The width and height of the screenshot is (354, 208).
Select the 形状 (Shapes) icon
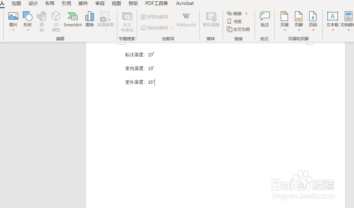click(28, 16)
